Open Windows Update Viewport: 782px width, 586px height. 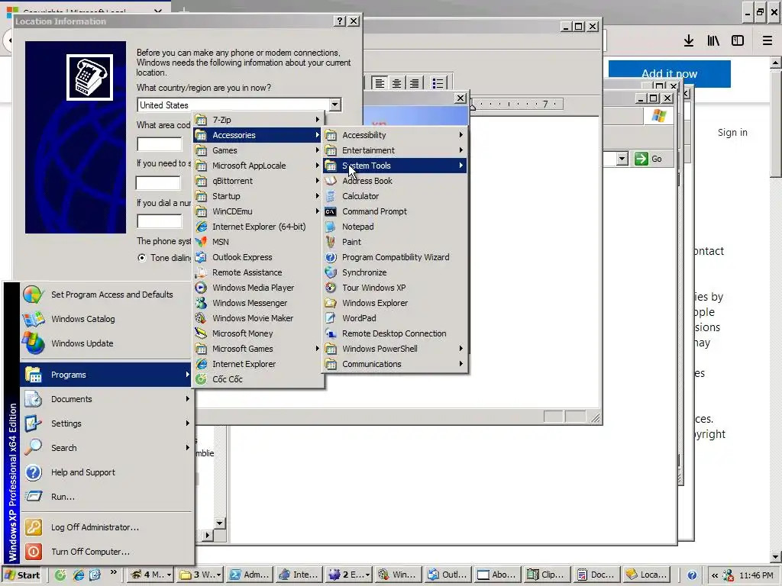106,343
